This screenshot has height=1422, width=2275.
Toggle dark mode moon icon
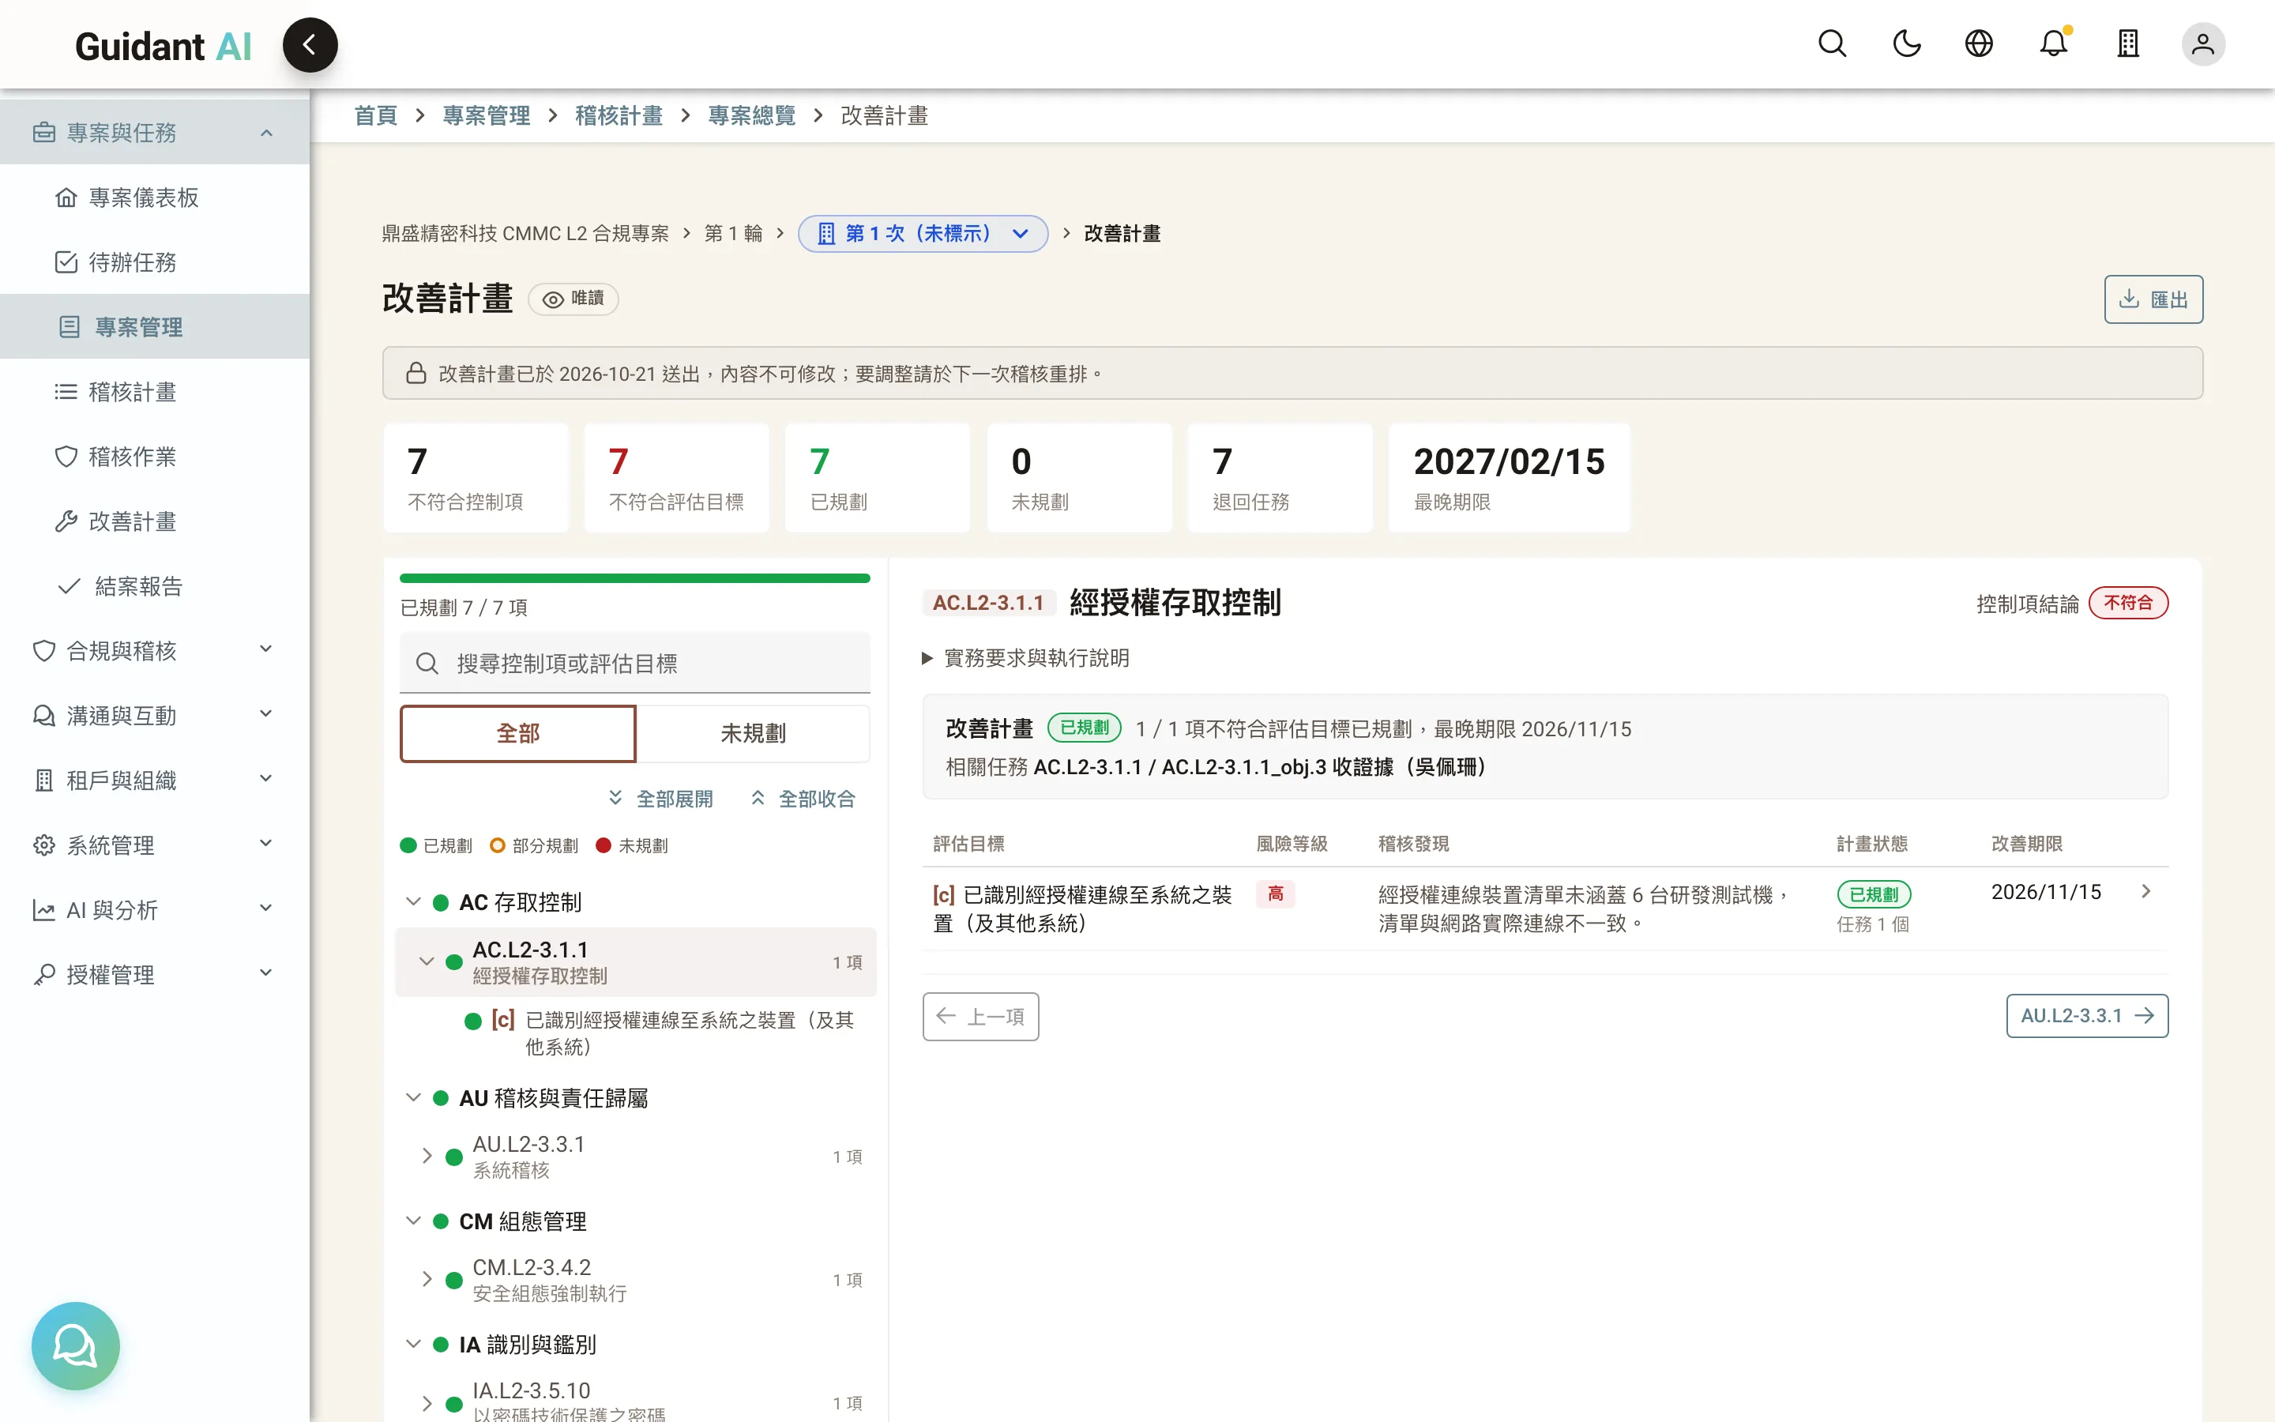(x=1905, y=44)
